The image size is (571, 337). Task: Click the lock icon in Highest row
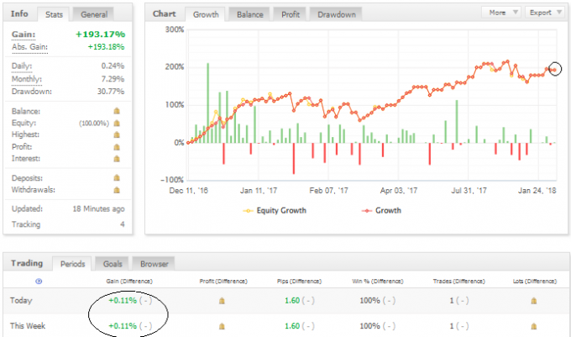(117, 134)
